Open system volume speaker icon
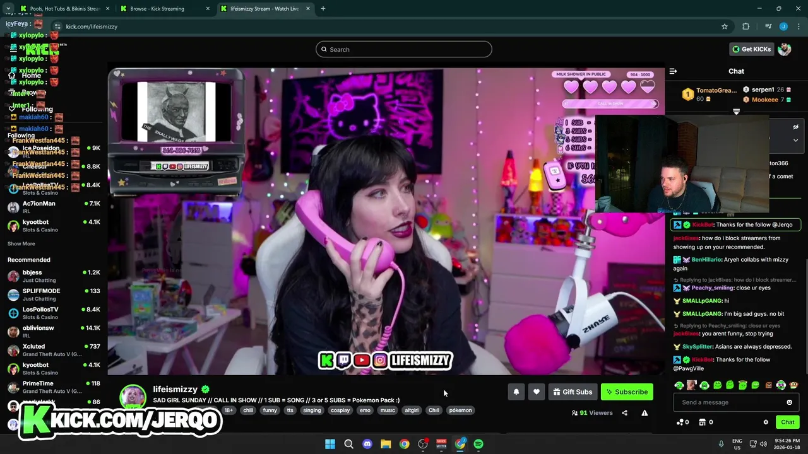Image resolution: width=808 pixels, height=454 pixels. pos(764,444)
